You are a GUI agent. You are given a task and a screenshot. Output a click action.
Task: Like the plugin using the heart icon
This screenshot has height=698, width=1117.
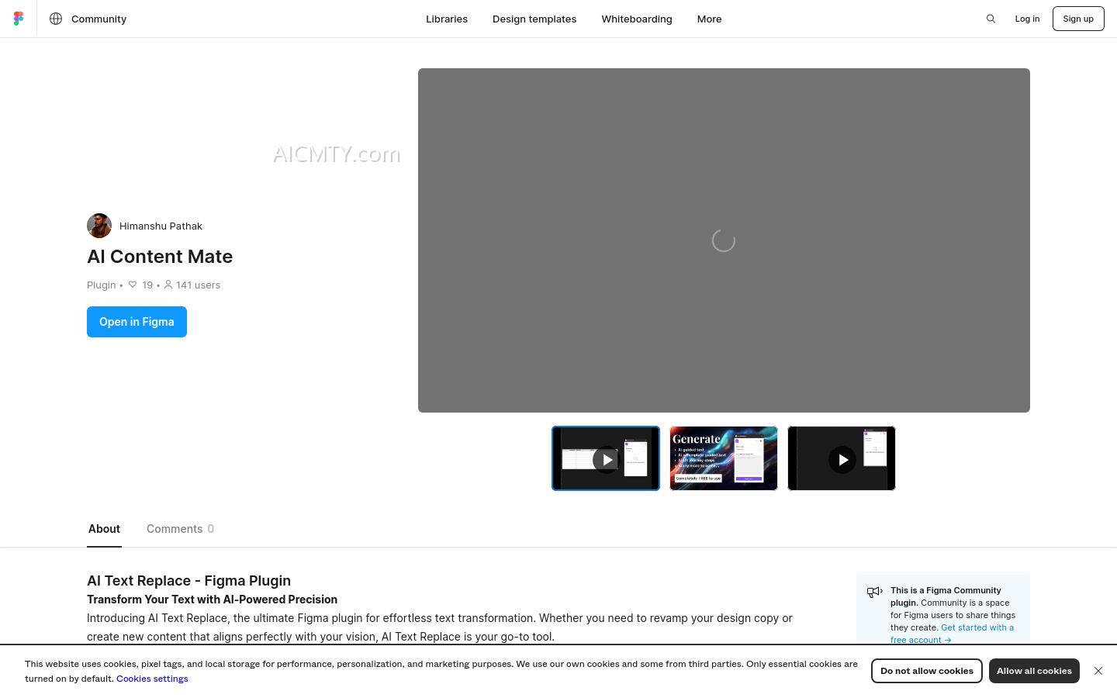pos(133,285)
